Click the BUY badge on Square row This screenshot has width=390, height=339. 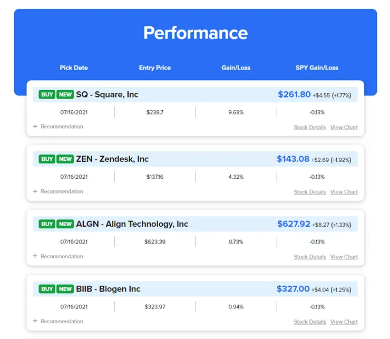coord(47,94)
